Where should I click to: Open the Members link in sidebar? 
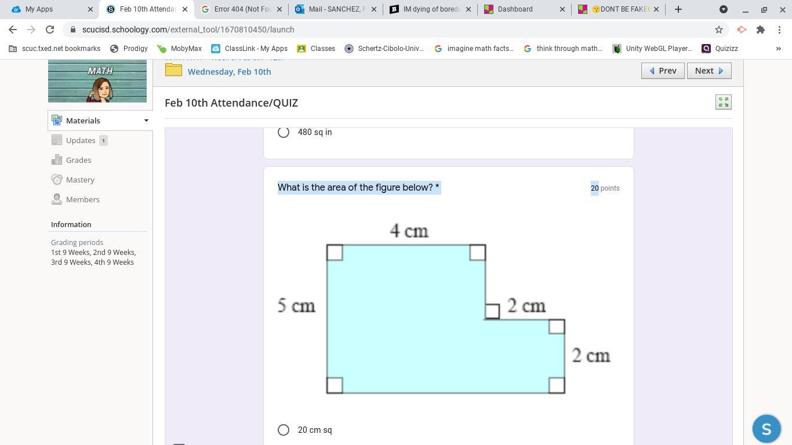(83, 199)
